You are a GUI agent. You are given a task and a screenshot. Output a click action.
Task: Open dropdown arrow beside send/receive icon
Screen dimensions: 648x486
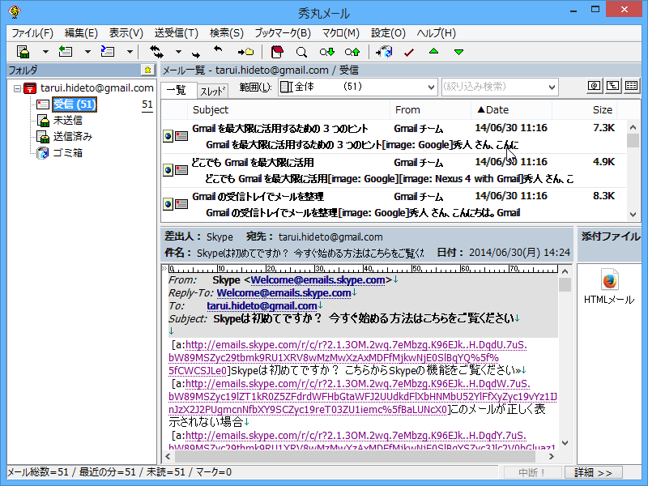coord(178,52)
